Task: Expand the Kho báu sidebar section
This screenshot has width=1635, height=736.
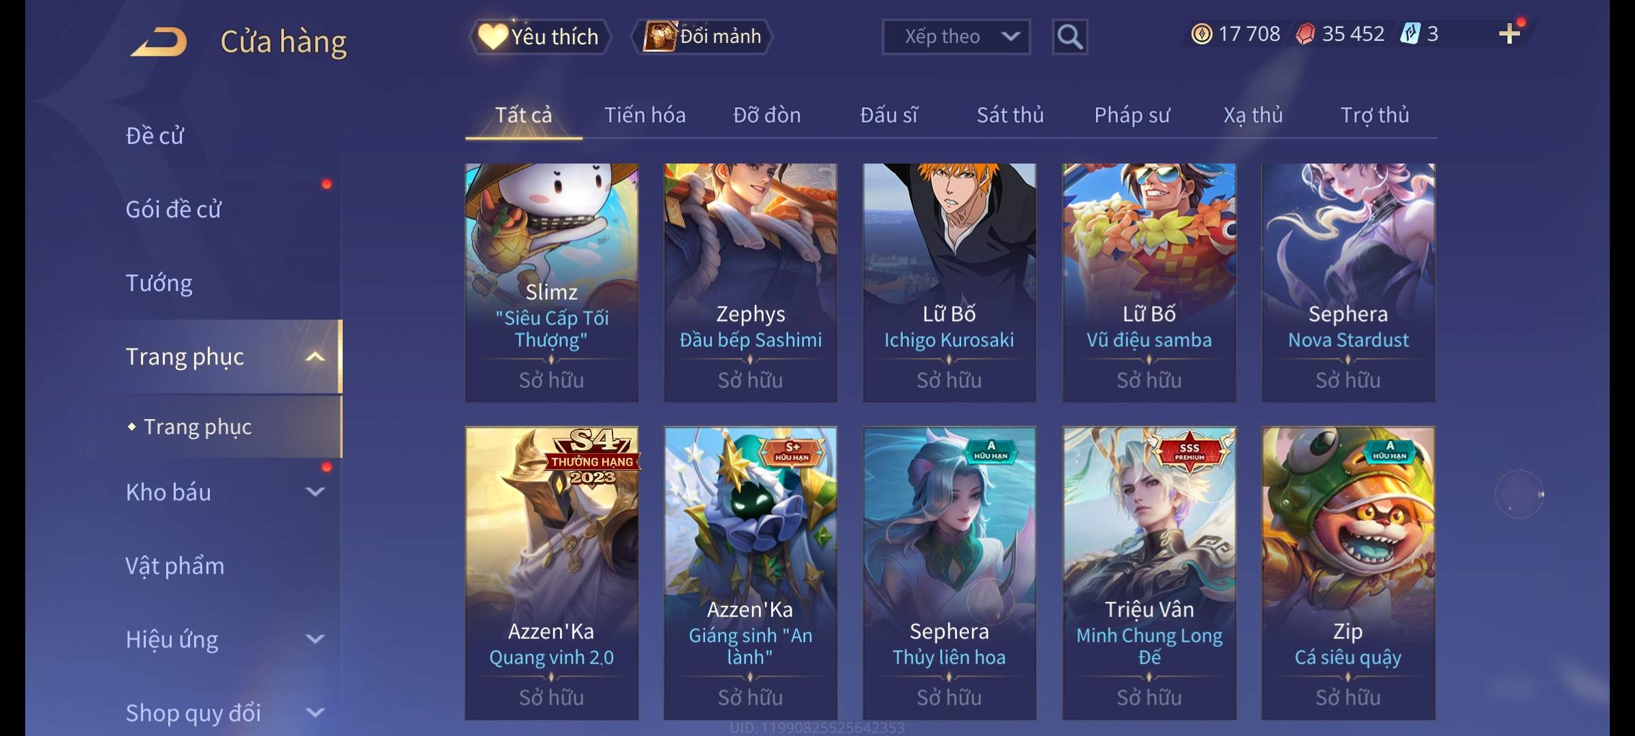Action: point(315,491)
